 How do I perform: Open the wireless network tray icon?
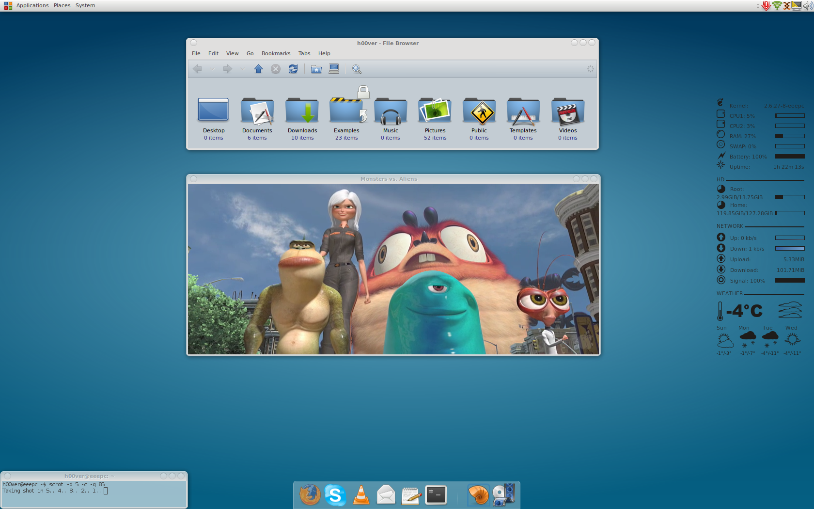[777, 6]
